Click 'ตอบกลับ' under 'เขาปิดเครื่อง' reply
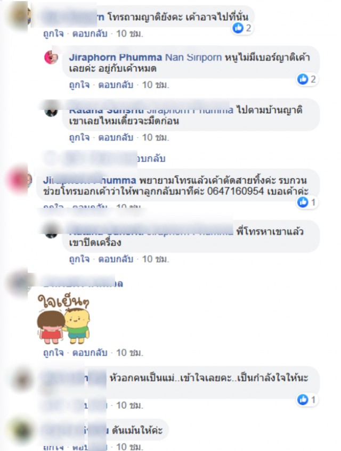Viewport: 341px width, 451px height. [x=116, y=259]
